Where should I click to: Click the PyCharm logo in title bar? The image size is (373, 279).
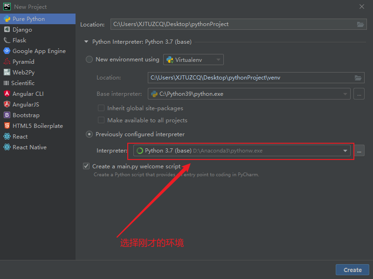pos(7,7)
